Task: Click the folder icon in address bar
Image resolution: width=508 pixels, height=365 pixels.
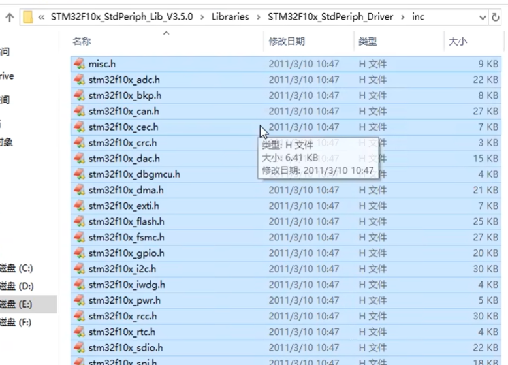Action: point(28,17)
